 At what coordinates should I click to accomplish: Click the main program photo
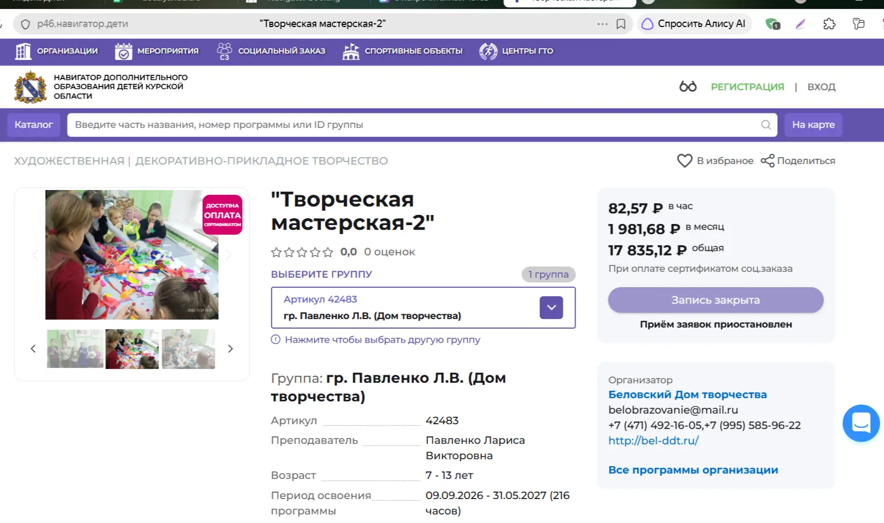(132, 255)
